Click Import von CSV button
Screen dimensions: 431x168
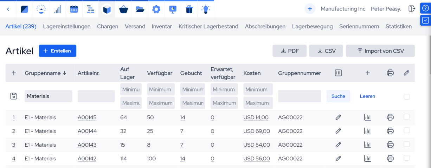380,51
